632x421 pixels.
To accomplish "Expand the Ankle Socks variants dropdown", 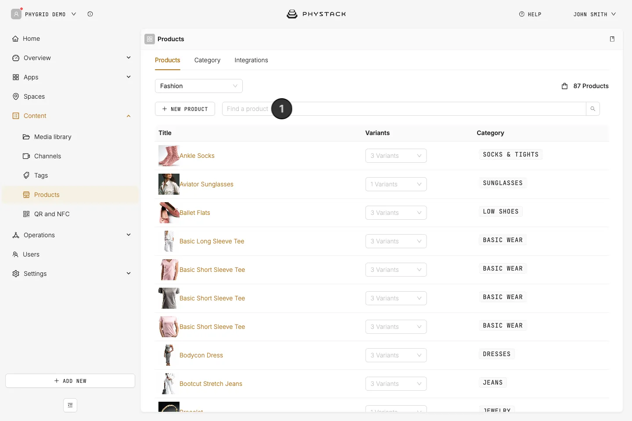I will 396,156.
